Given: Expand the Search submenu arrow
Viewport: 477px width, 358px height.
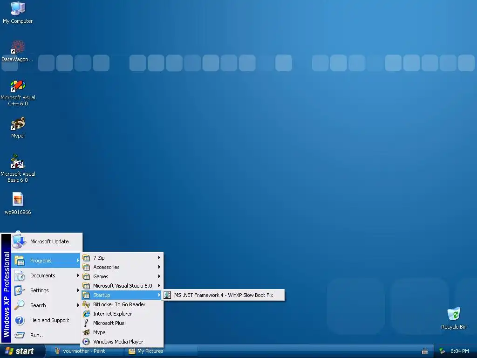Looking at the screenshot, I should pyautogui.click(x=78, y=305).
